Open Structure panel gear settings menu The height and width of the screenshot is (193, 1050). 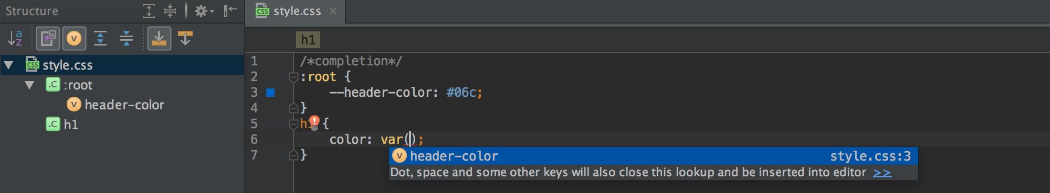coord(204,11)
